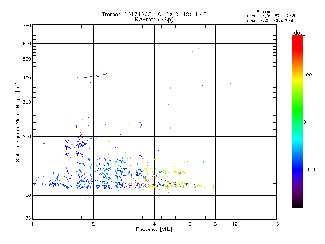This screenshot has height=244, width=325.
Task: Click the orange data point above the 600 km line
Action: pyautogui.click(x=84, y=41)
